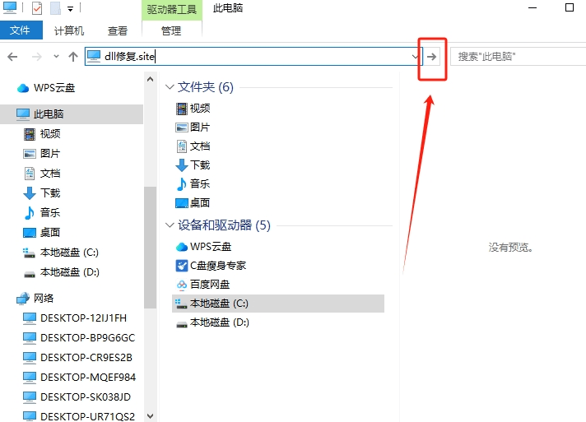Select the 下载 folder icon in the file list
The width and height of the screenshot is (586, 422).
pos(182,165)
